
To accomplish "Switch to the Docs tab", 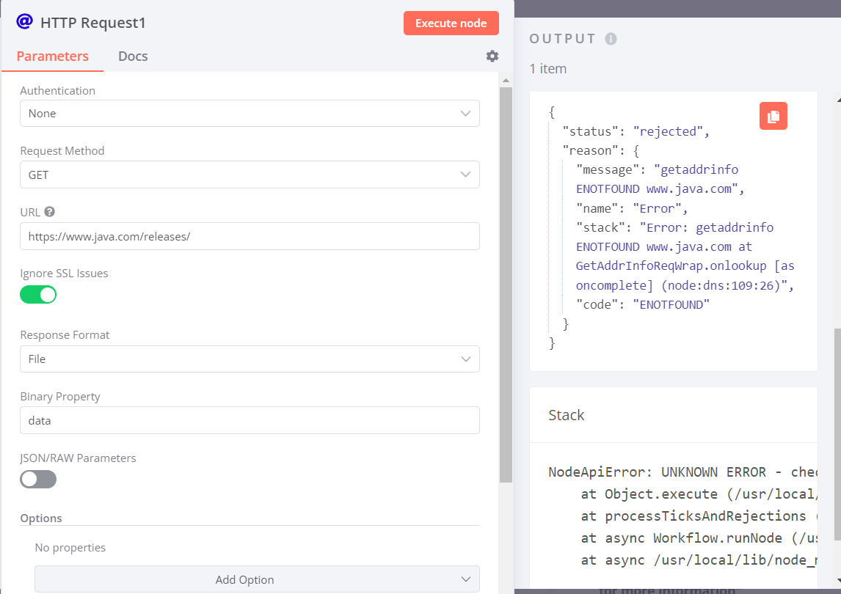I will click(x=133, y=56).
